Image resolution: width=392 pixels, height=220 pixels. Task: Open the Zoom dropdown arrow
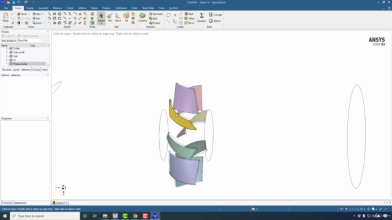click(x=43, y=23)
